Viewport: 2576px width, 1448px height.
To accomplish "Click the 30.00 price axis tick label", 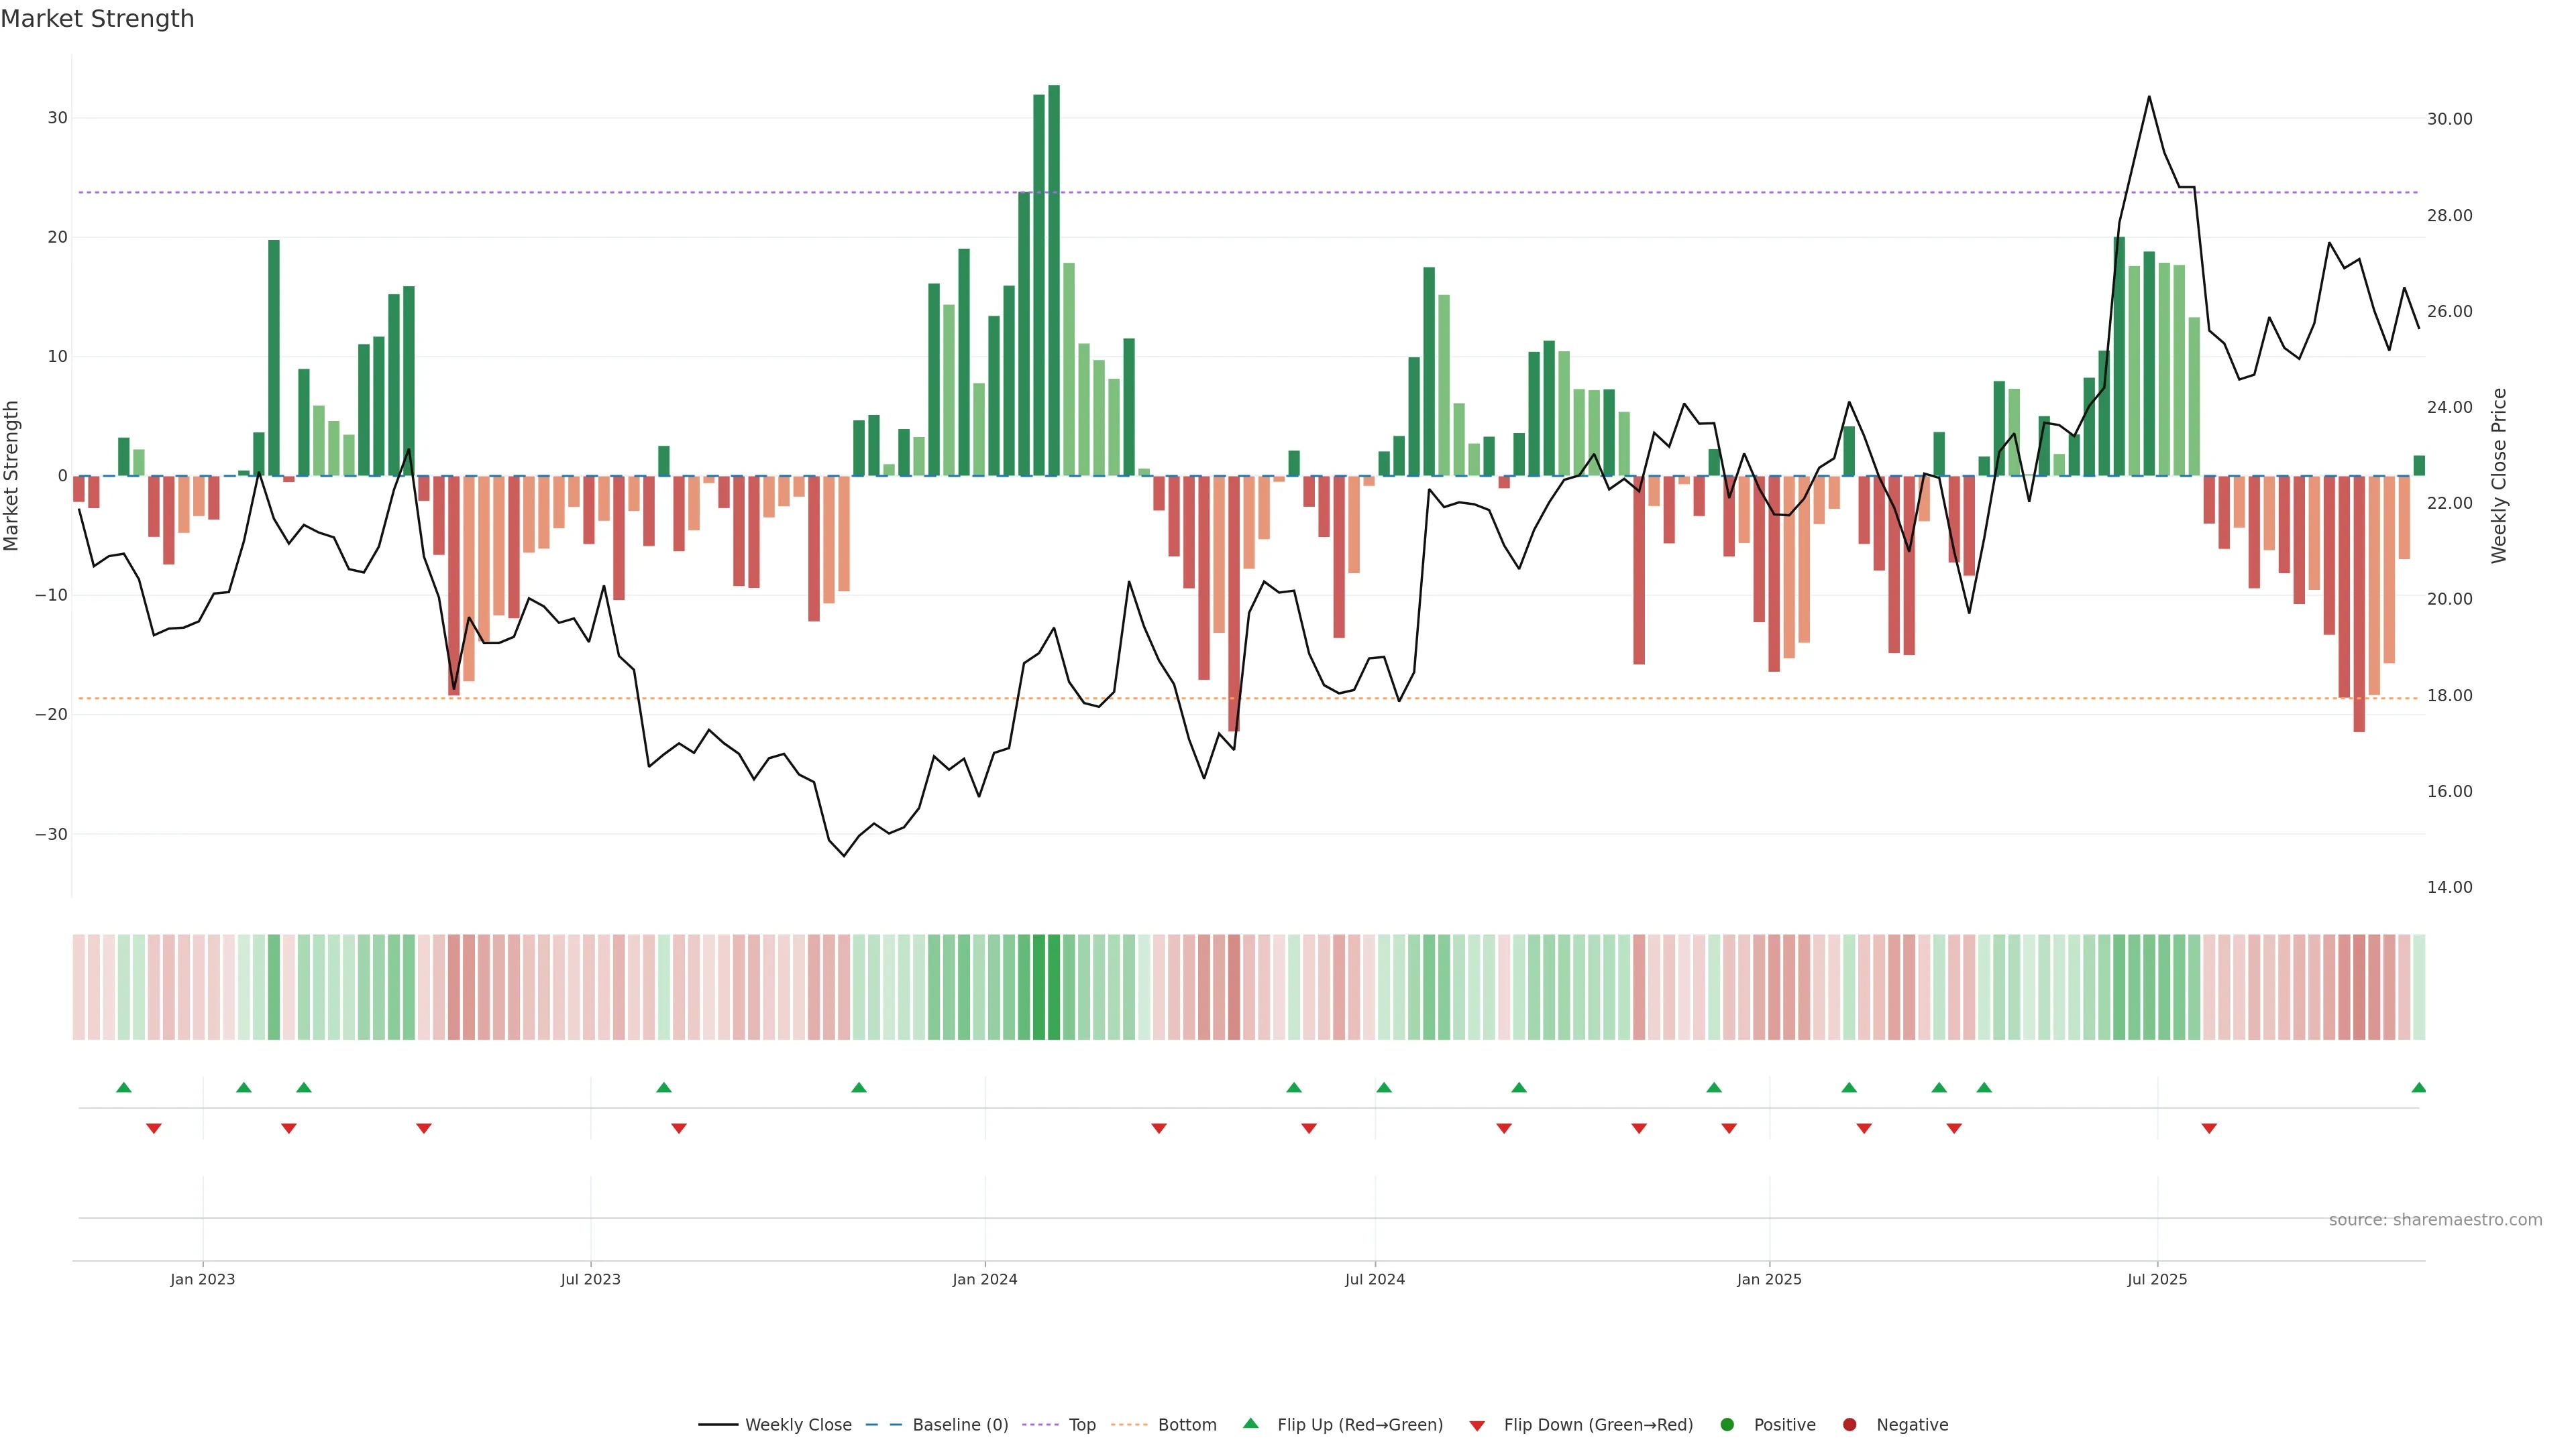I will click(x=2449, y=119).
